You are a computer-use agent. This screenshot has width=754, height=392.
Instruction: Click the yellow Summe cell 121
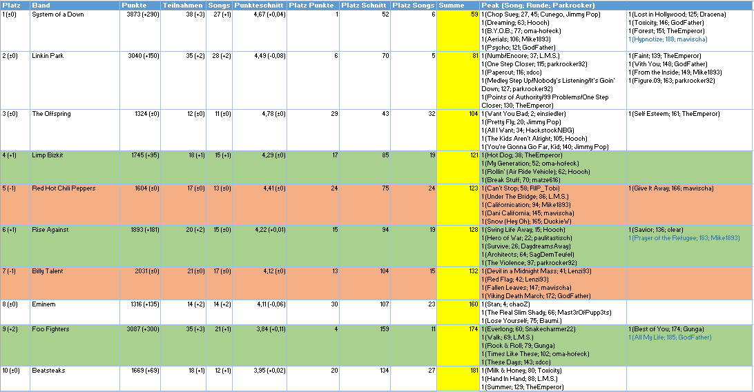(x=458, y=168)
